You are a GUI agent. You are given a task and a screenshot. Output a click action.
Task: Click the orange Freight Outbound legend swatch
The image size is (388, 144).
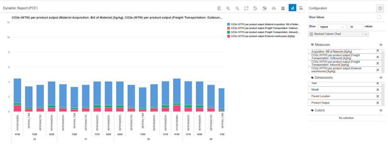pos(228,28)
